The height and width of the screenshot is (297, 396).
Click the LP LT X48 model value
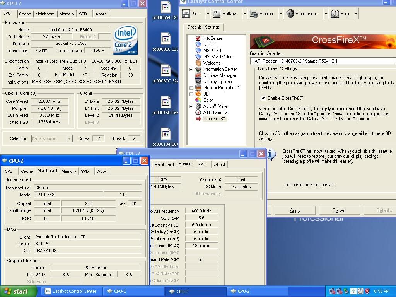pos(68,195)
